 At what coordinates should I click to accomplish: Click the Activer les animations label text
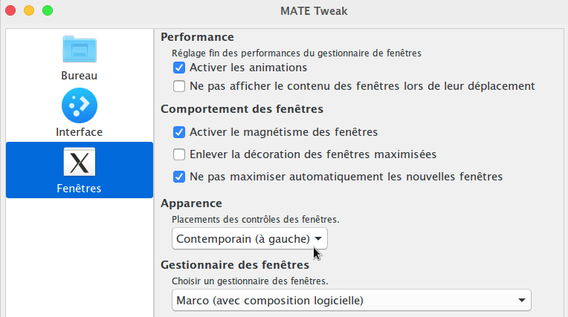pos(248,68)
